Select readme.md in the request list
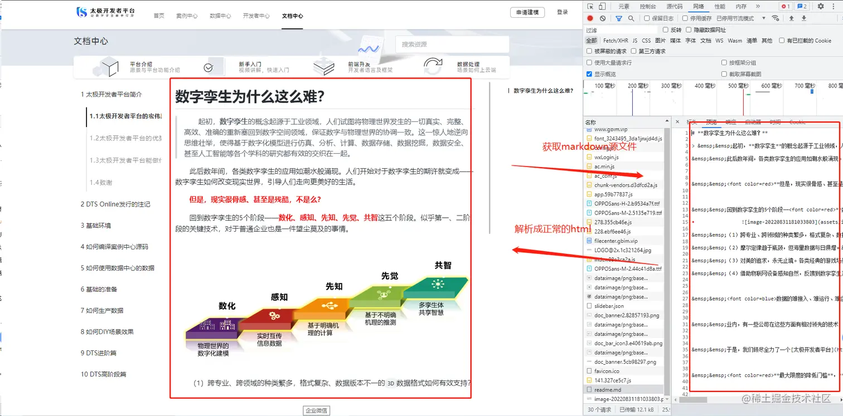 624,390
